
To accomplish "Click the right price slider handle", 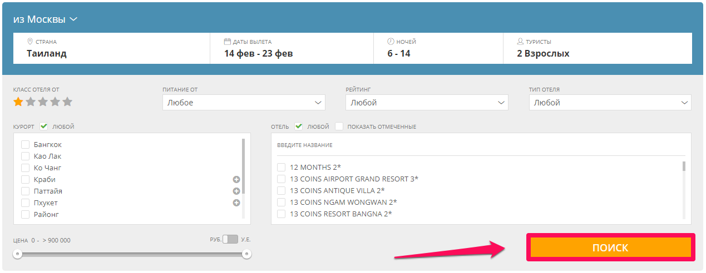I will 246,254.
